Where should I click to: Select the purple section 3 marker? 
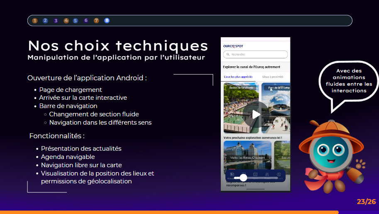[56, 21]
